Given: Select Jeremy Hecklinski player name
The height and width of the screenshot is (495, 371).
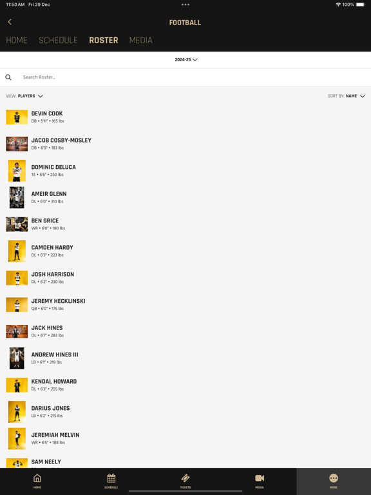Looking at the screenshot, I should [59, 301].
